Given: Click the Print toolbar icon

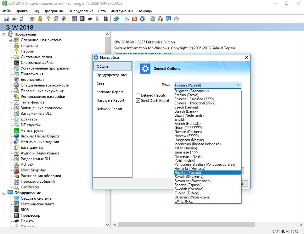Looking at the screenshot, I should click(14, 19).
